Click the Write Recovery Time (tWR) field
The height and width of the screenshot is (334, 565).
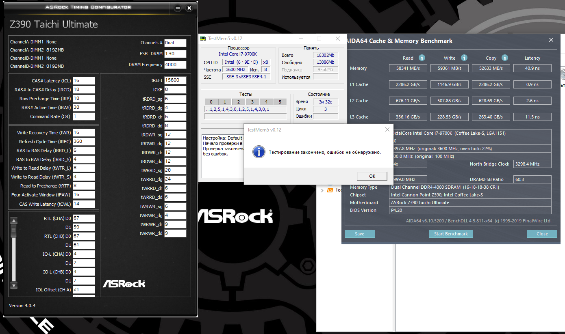pos(84,133)
